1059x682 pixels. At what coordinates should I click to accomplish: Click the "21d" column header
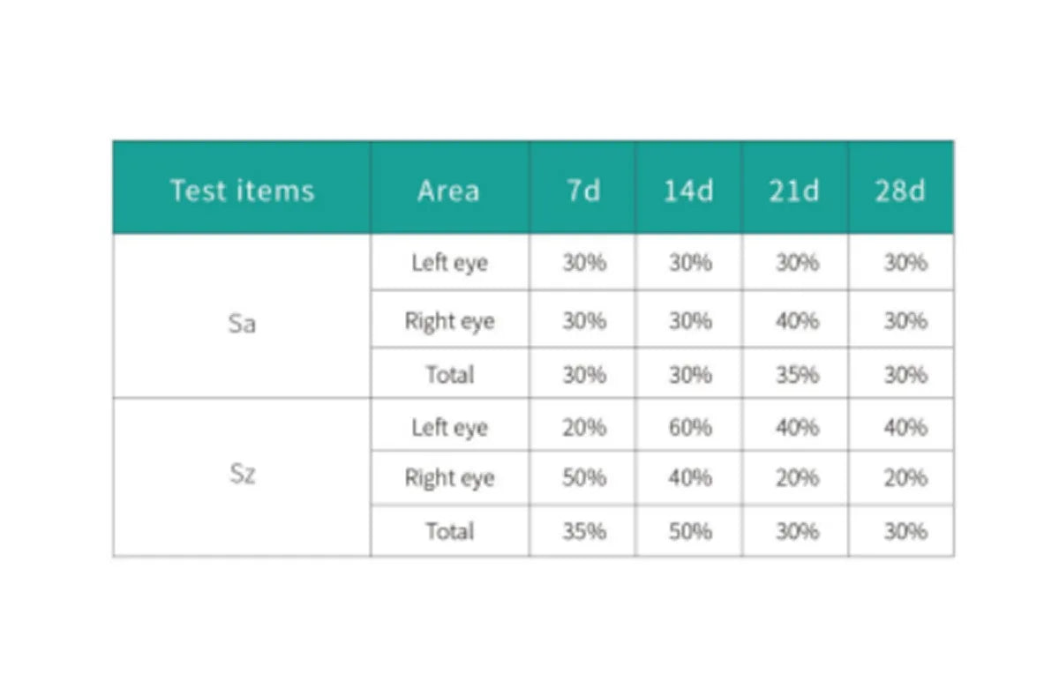coord(794,191)
